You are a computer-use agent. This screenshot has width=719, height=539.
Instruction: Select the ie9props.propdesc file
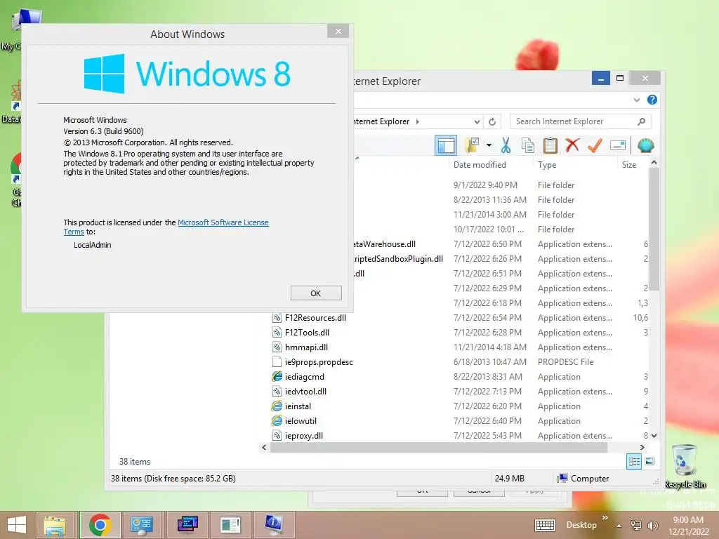(319, 362)
